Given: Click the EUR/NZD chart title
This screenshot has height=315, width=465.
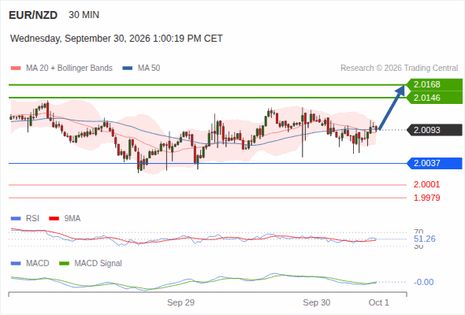Looking at the screenshot, I should coord(33,15).
